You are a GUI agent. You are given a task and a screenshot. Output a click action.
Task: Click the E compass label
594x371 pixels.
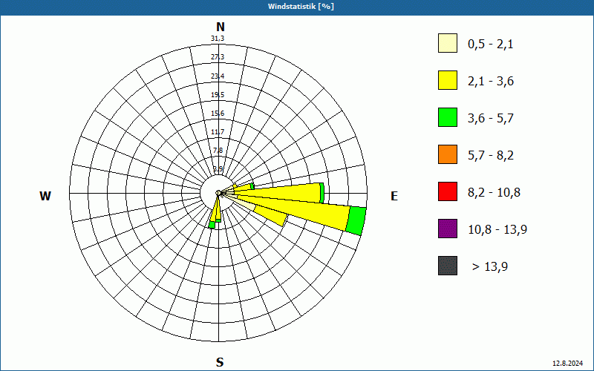pos(394,196)
